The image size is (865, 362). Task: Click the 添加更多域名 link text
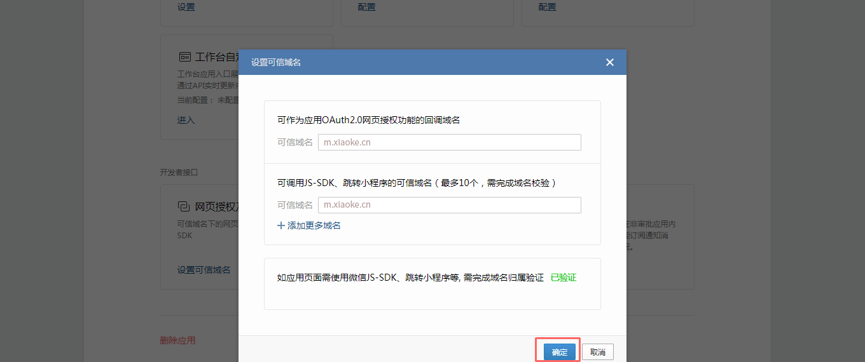(314, 225)
